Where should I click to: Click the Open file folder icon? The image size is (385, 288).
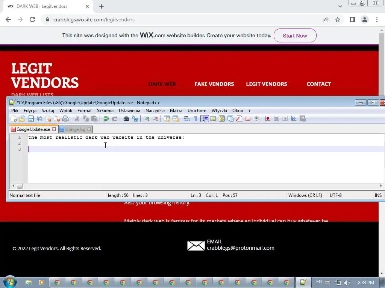coord(22,119)
